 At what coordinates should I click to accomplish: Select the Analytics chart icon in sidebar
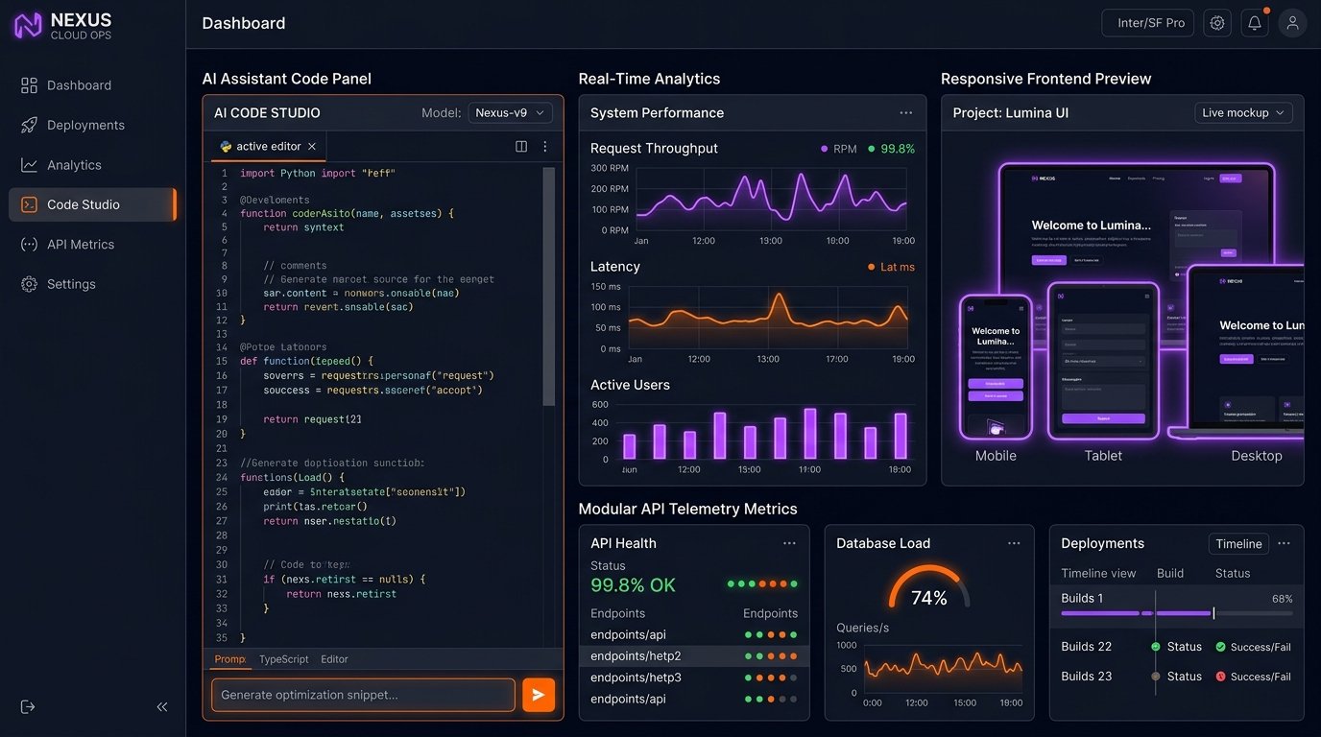[29, 165]
